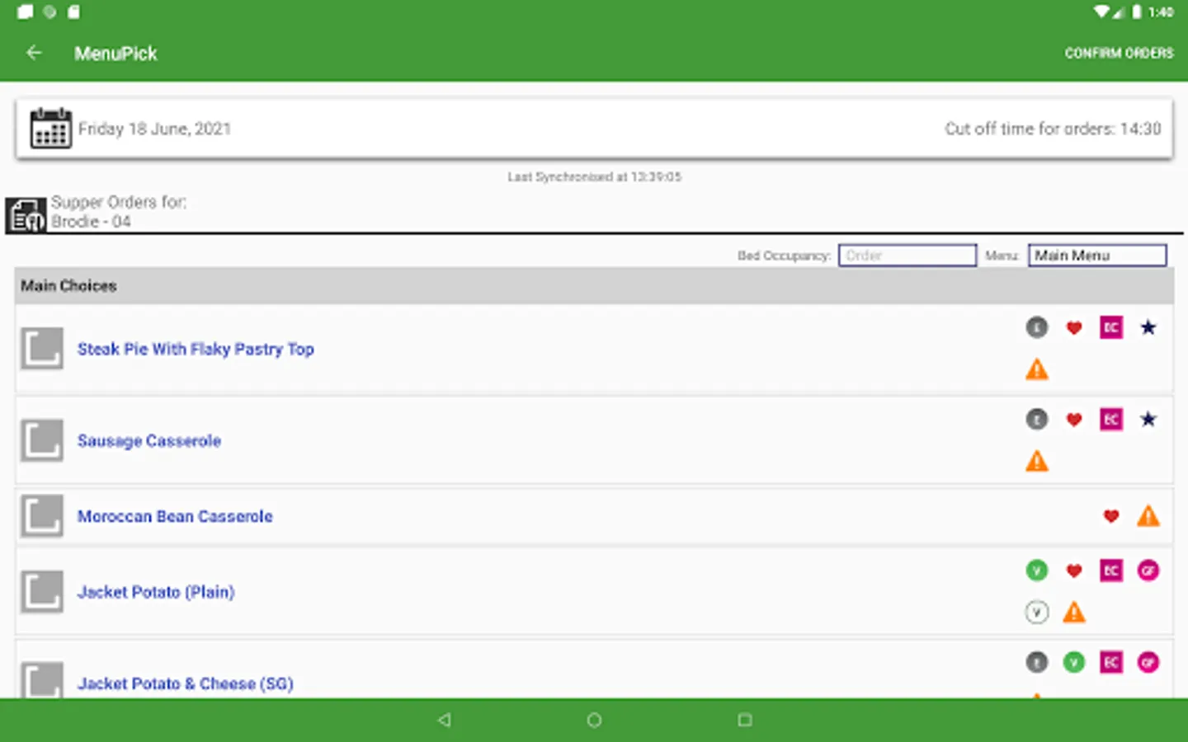The image size is (1188, 742).
Task: Open the calendar date picker icon
Action: tap(50, 128)
